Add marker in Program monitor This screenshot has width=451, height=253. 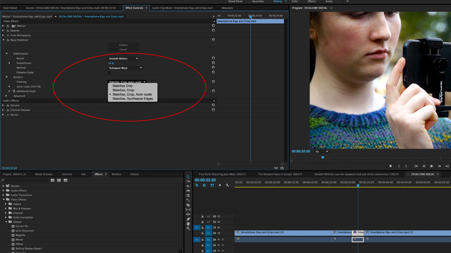[x=390, y=166]
